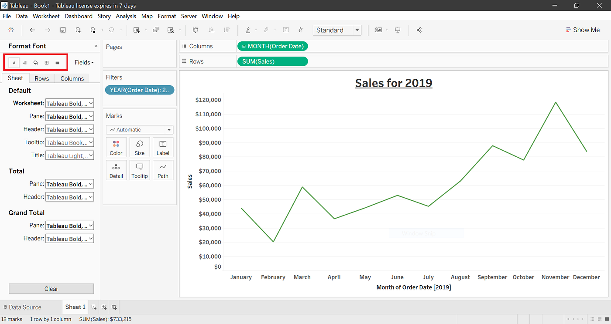Toggle the Fix Axes pin icon
This screenshot has height=324, width=611.
point(301,30)
